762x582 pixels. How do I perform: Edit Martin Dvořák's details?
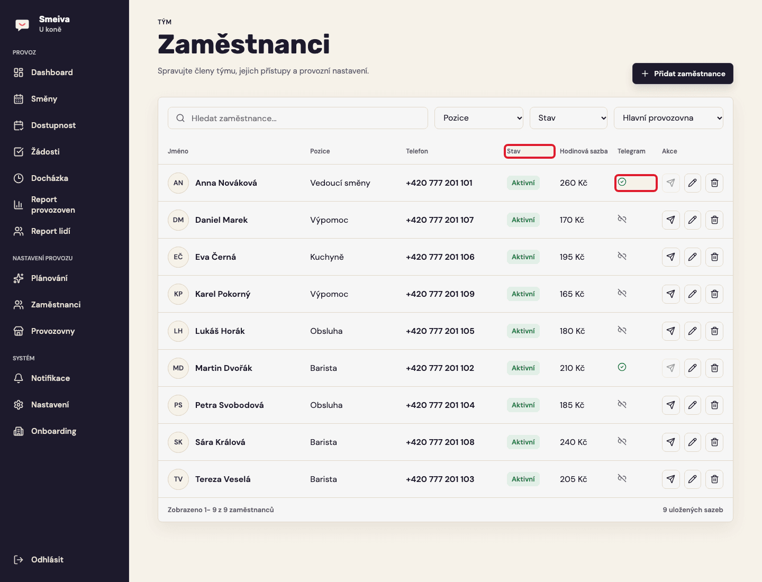tap(692, 368)
